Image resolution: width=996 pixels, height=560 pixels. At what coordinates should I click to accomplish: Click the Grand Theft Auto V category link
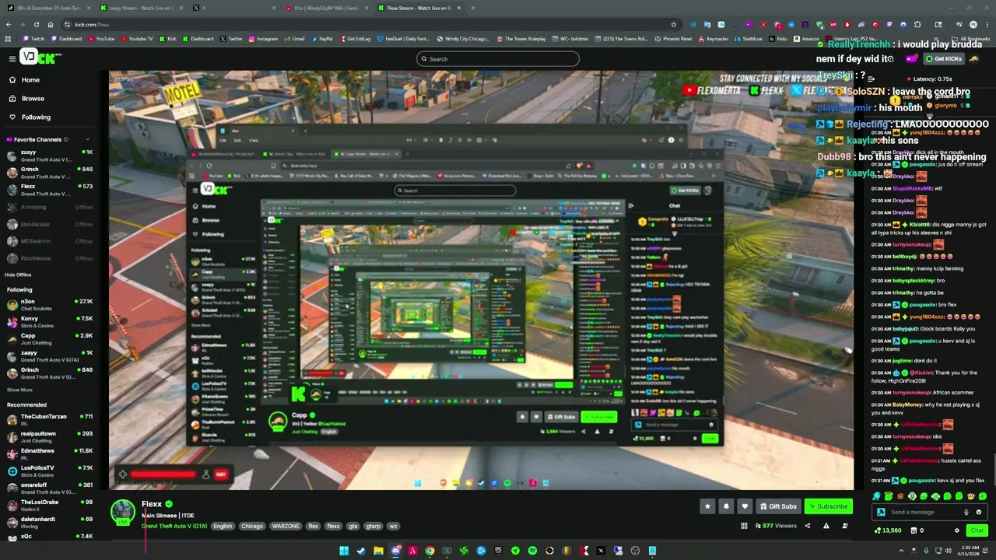pyautogui.click(x=174, y=526)
